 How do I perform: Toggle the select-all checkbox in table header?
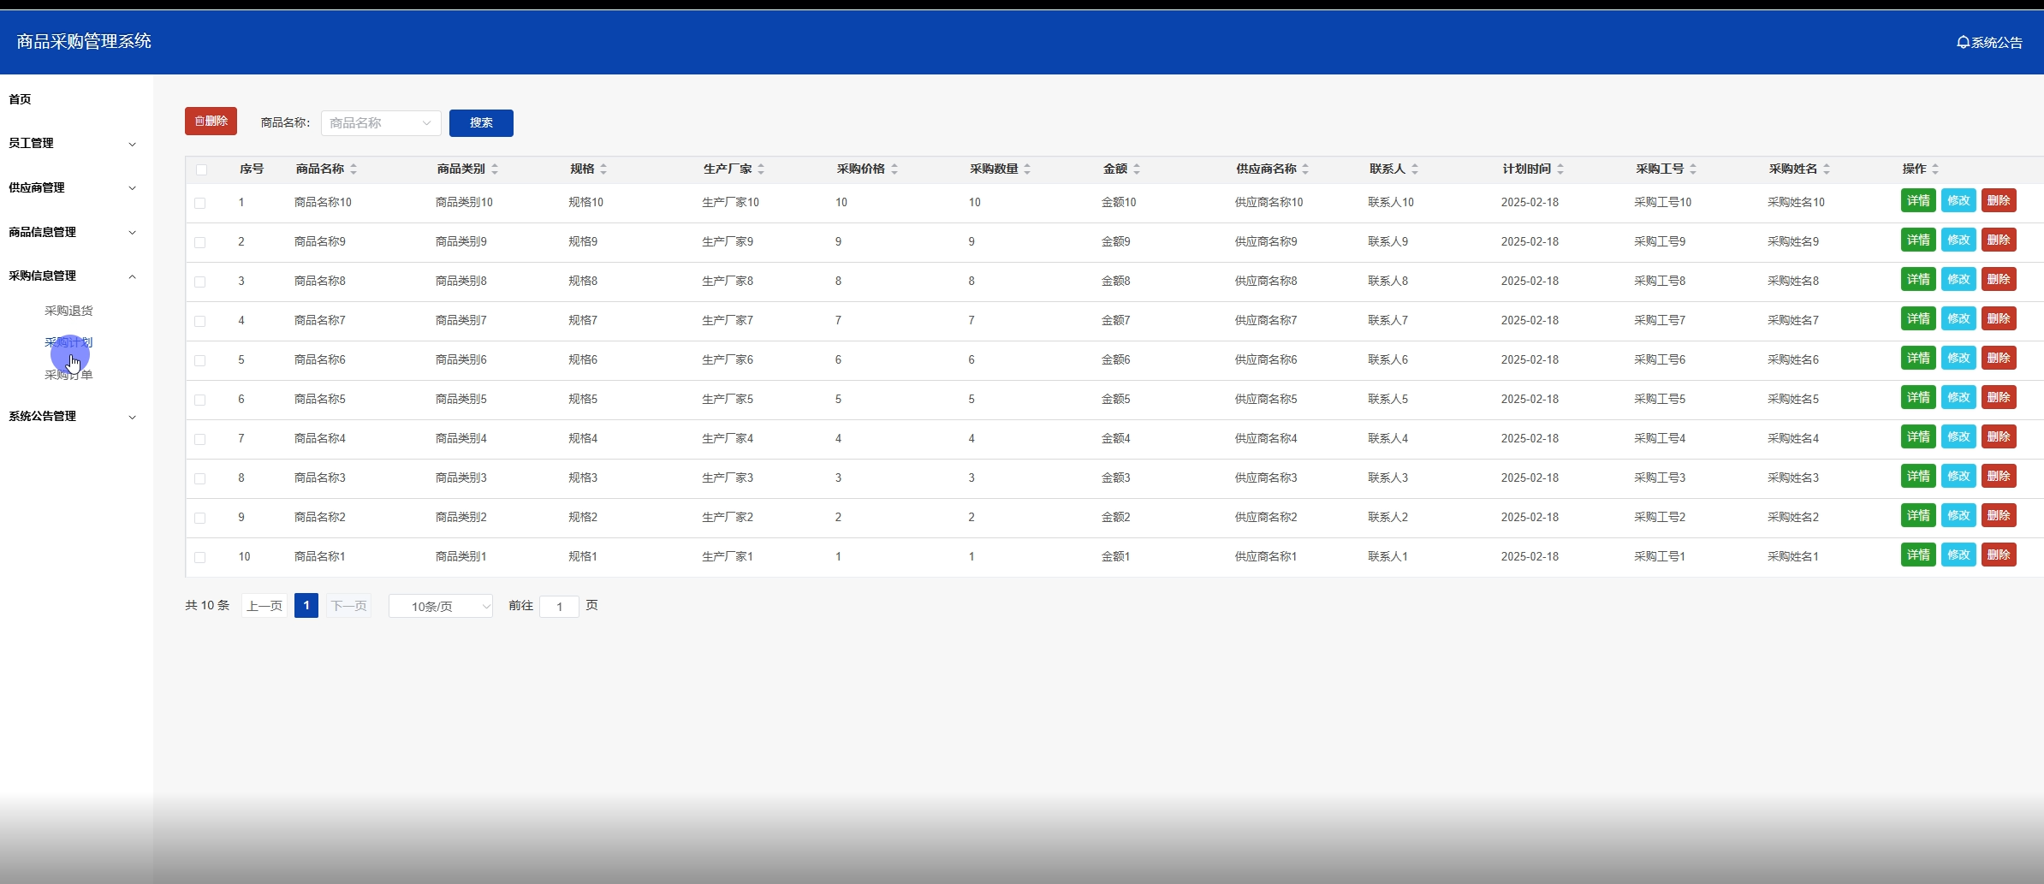pos(201,169)
